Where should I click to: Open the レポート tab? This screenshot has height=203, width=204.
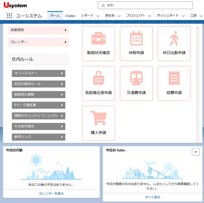click(x=87, y=15)
